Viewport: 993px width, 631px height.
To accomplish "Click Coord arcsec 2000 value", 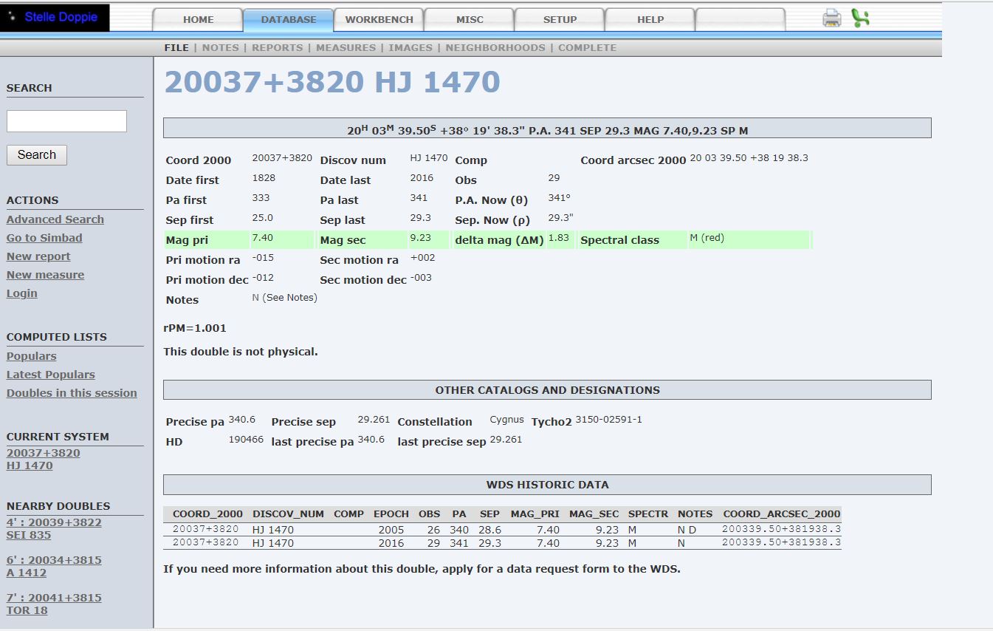I will pyautogui.click(x=749, y=158).
